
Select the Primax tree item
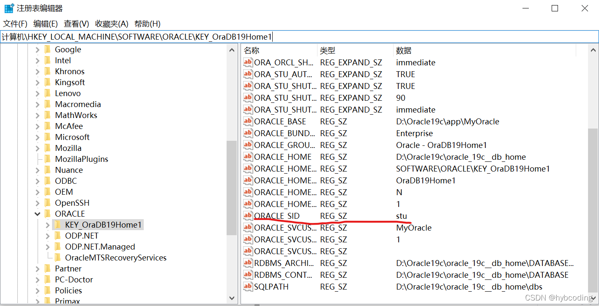pos(68,301)
